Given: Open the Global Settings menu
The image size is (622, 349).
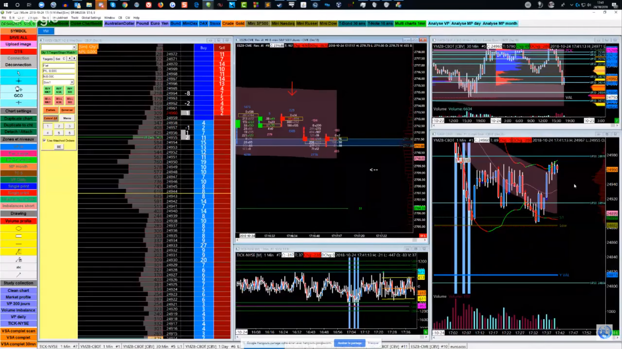Looking at the screenshot, I should [x=91, y=18].
